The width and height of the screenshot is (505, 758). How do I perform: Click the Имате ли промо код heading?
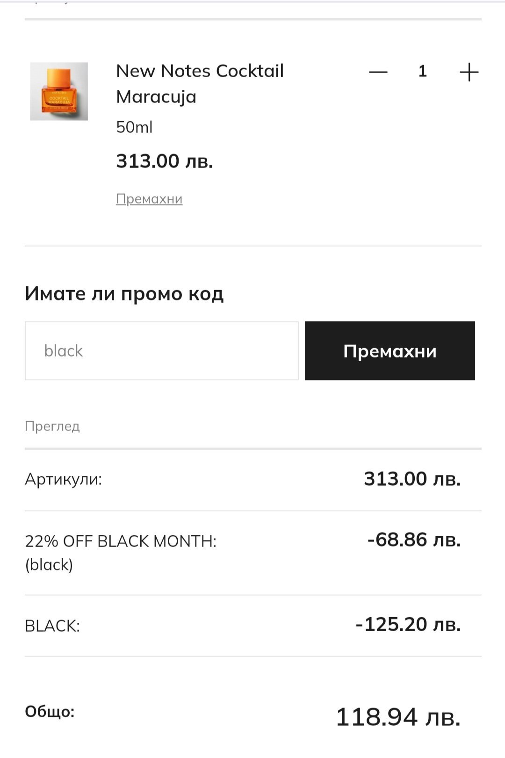pyautogui.click(x=124, y=294)
